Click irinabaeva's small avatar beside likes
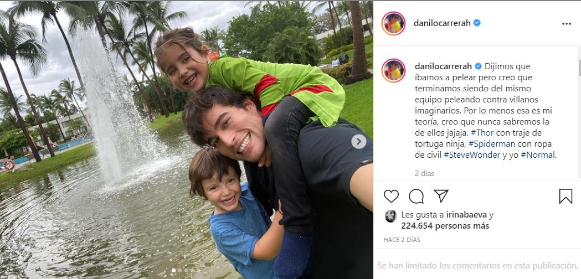The width and height of the screenshot is (581, 279). pos(390,216)
